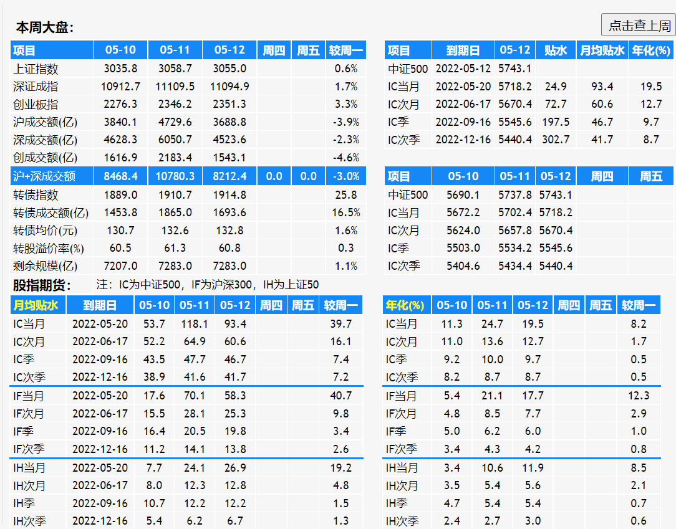676x529 pixels.
Task: Click the 创成交额(亿) row label
Action: tap(46, 158)
